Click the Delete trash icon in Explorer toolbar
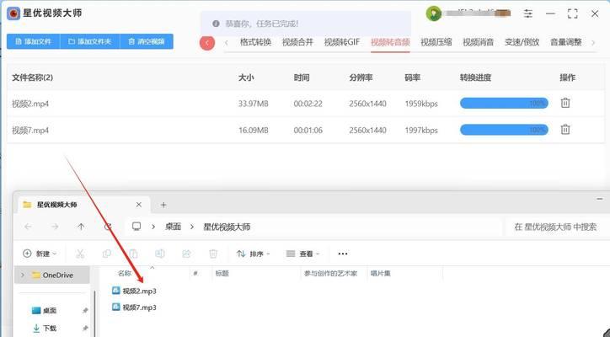This screenshot has width=610, height=337. click(x=213, y=254)
